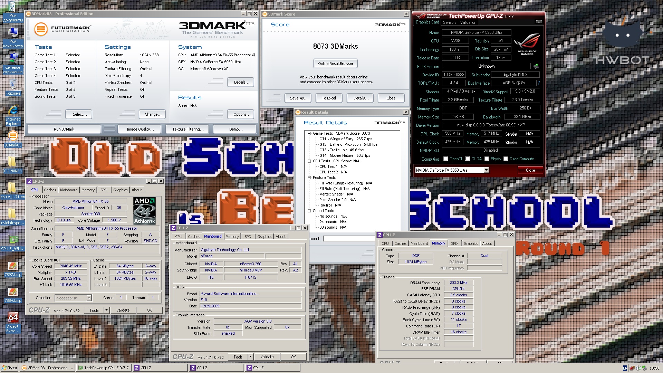Screen dimensions: 663x373
Task: Open the Tools dropdown arrow in CPU-Z Mainboard window
Action: click(250, 357)
